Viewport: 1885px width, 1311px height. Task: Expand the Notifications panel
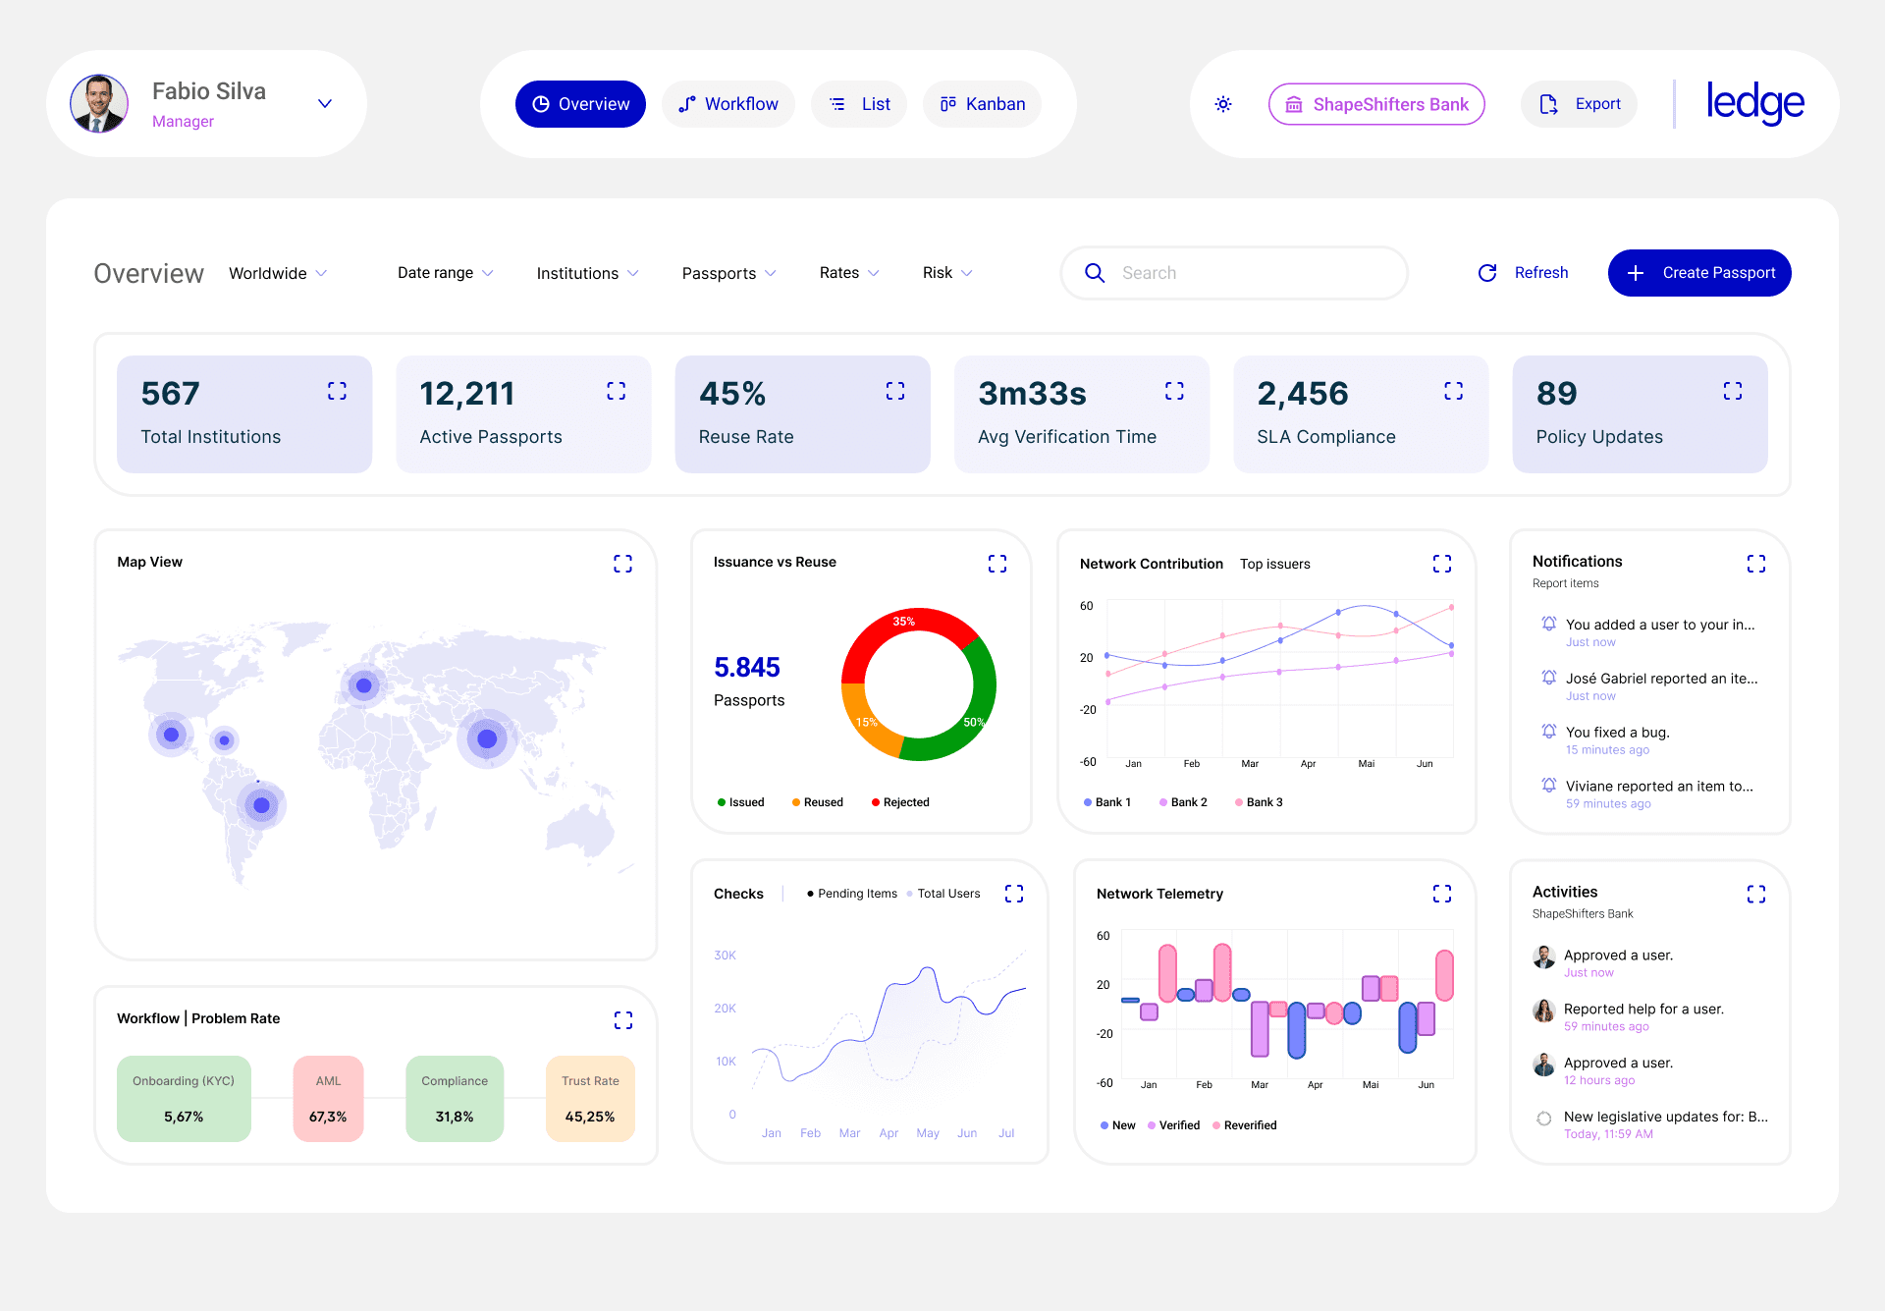pyautogui.click(x=1755, y=564)
